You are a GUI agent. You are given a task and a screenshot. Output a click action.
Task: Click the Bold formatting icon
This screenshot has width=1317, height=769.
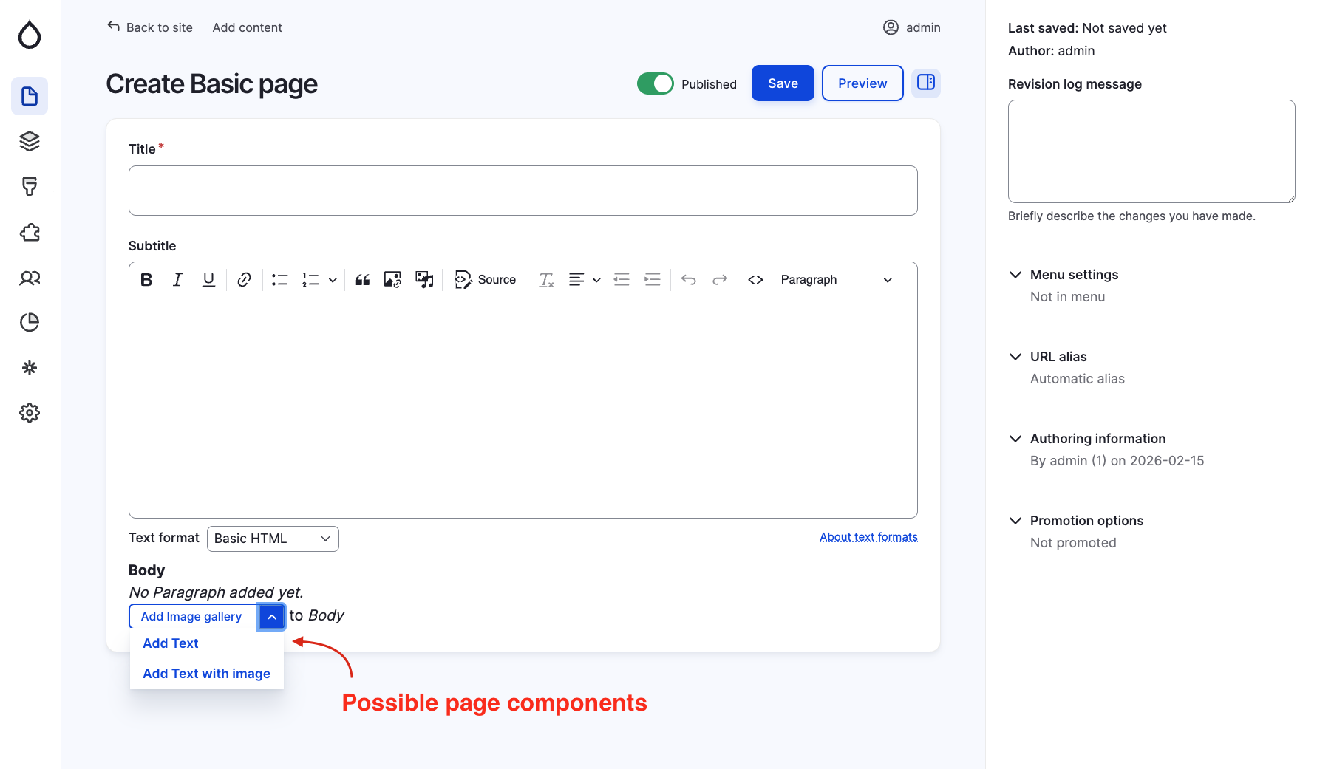(x=146, y=280)
